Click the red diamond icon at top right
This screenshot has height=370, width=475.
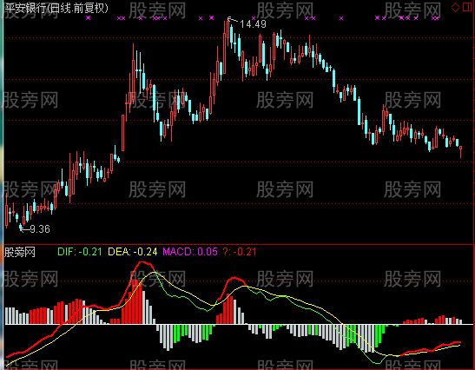pyautogui.click(x=455, y=7)
